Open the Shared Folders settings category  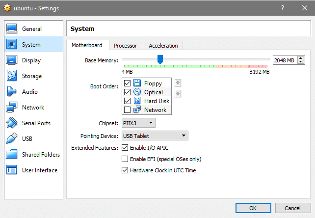33,154
